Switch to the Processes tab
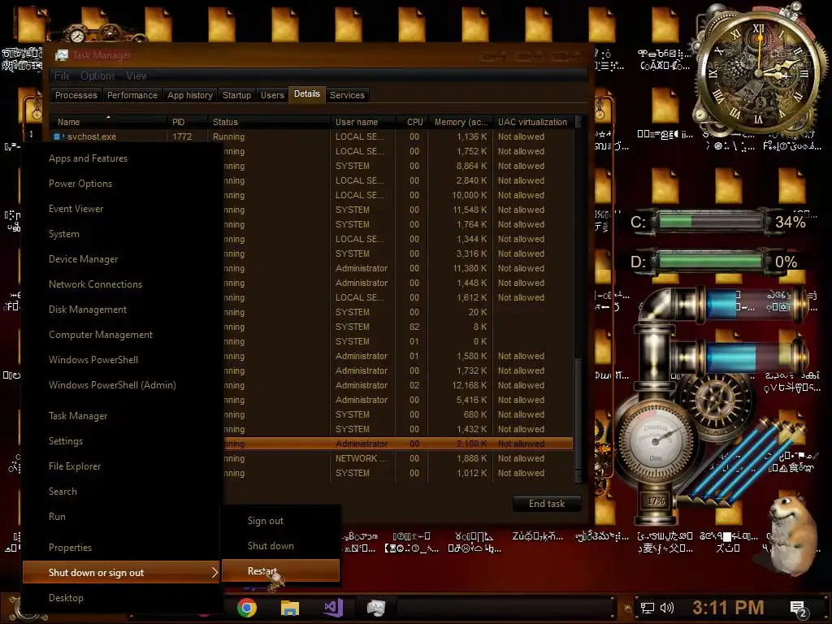Screen dimensions: 832x624 click(x=76, y=96)
